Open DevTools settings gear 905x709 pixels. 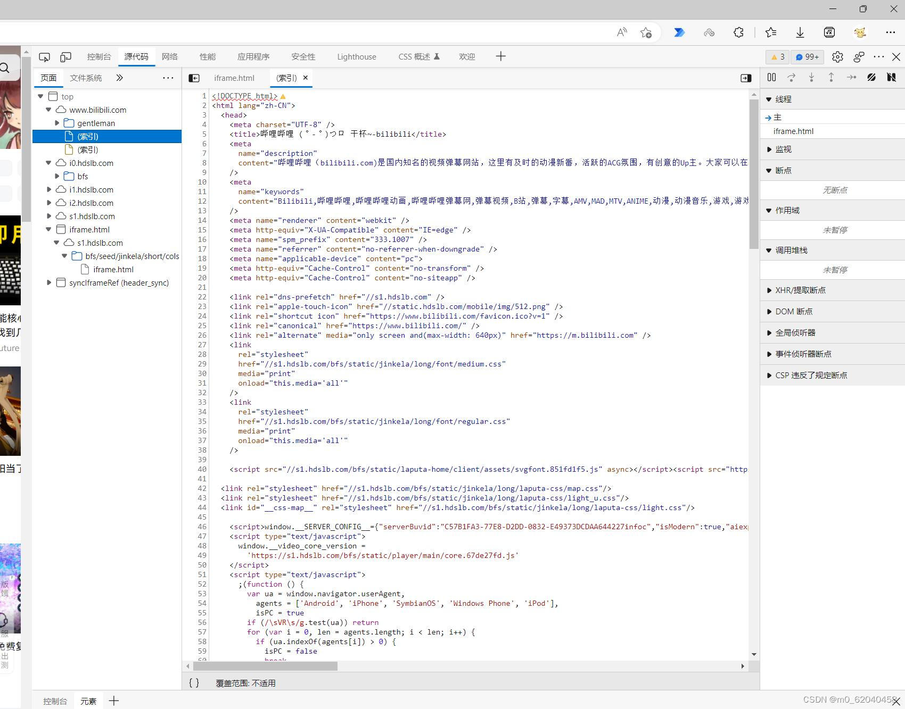pos(837,57)
